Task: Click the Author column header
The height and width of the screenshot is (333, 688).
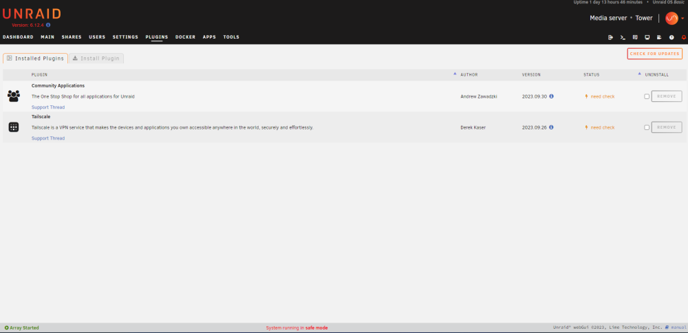Action: pyautogui.click(x=469, y=74)
